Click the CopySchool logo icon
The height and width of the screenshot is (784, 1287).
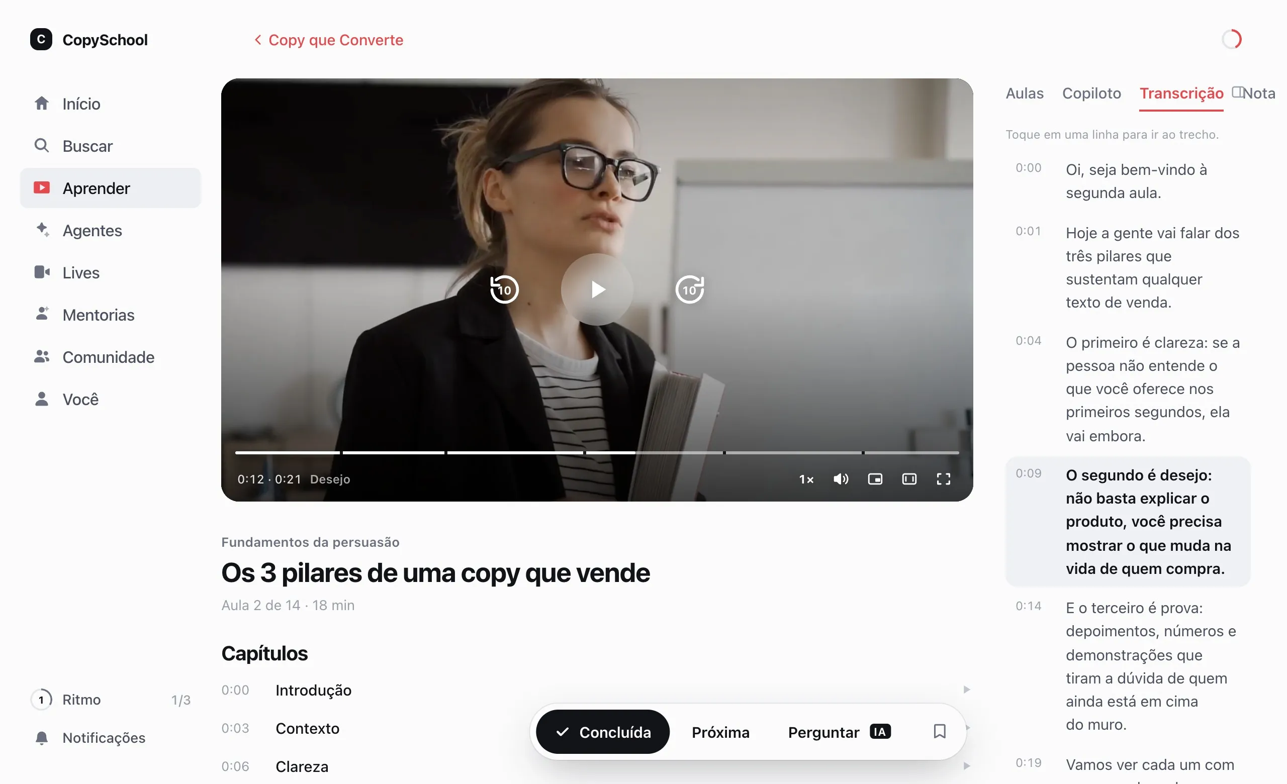(41, 40)
